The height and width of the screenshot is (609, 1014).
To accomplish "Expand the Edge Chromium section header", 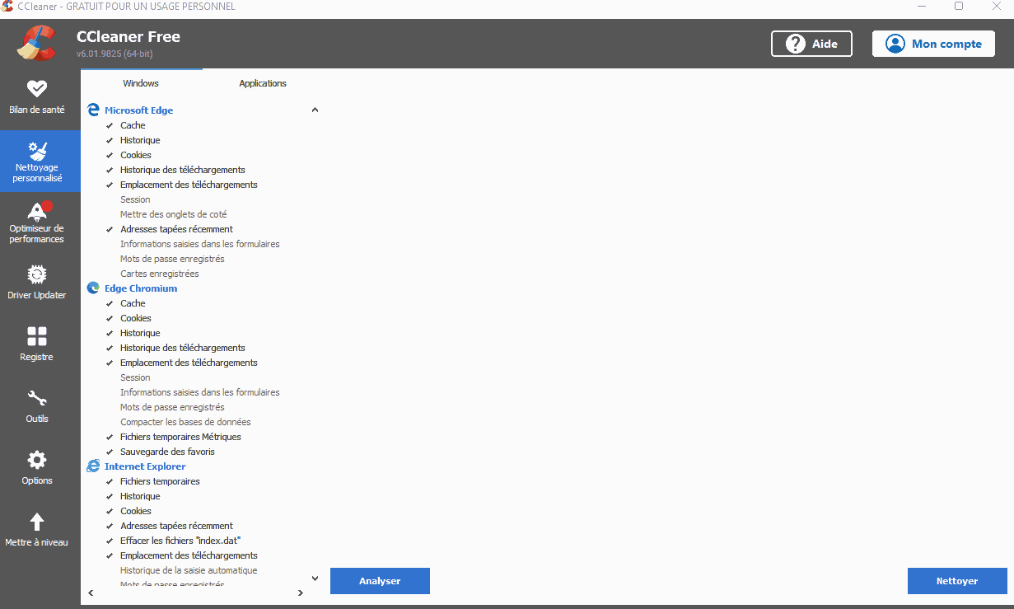I will point(140,288).
